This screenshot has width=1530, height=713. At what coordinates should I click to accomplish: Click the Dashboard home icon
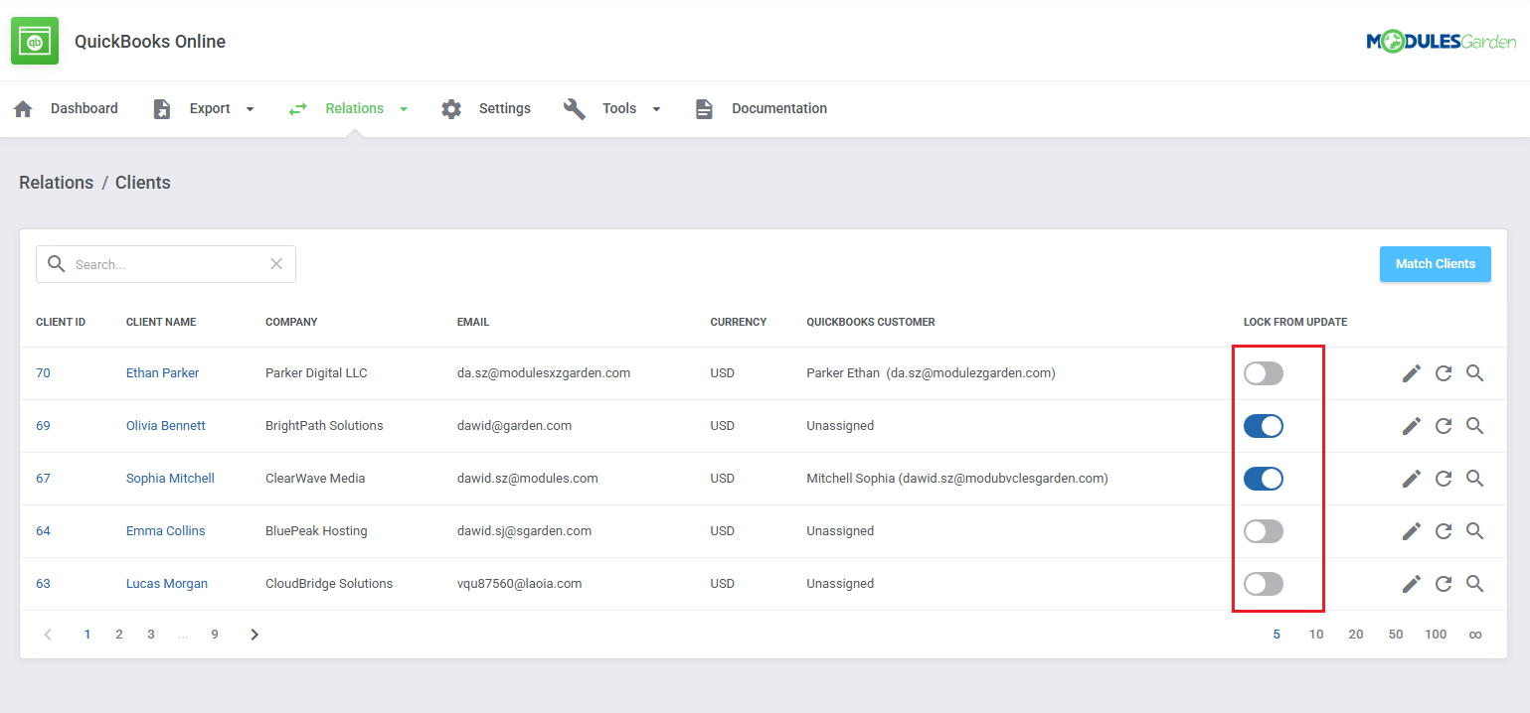23,109
